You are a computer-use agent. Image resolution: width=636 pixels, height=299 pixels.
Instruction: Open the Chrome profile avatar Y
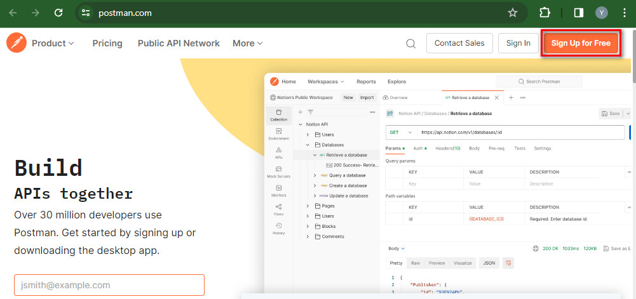[x=602, y=13]
